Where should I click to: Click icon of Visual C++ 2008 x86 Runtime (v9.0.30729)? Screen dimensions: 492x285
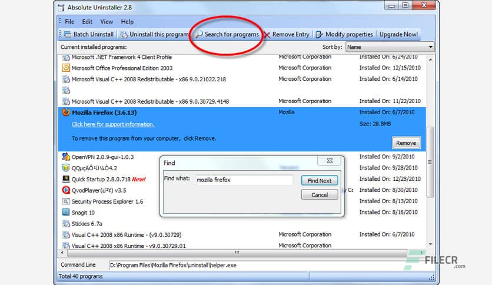point(65,234)
